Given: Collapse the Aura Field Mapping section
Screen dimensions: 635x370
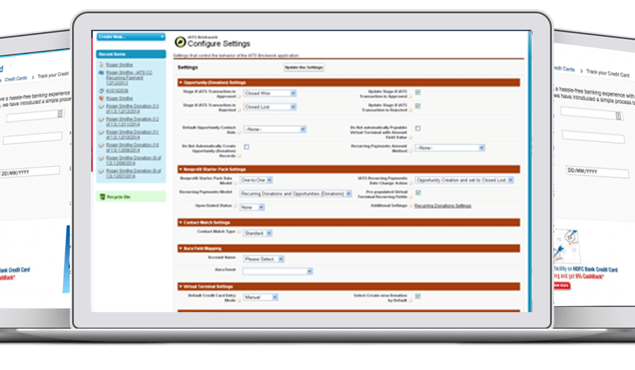Looking at the screenshot, I should (x=180, y=248).
